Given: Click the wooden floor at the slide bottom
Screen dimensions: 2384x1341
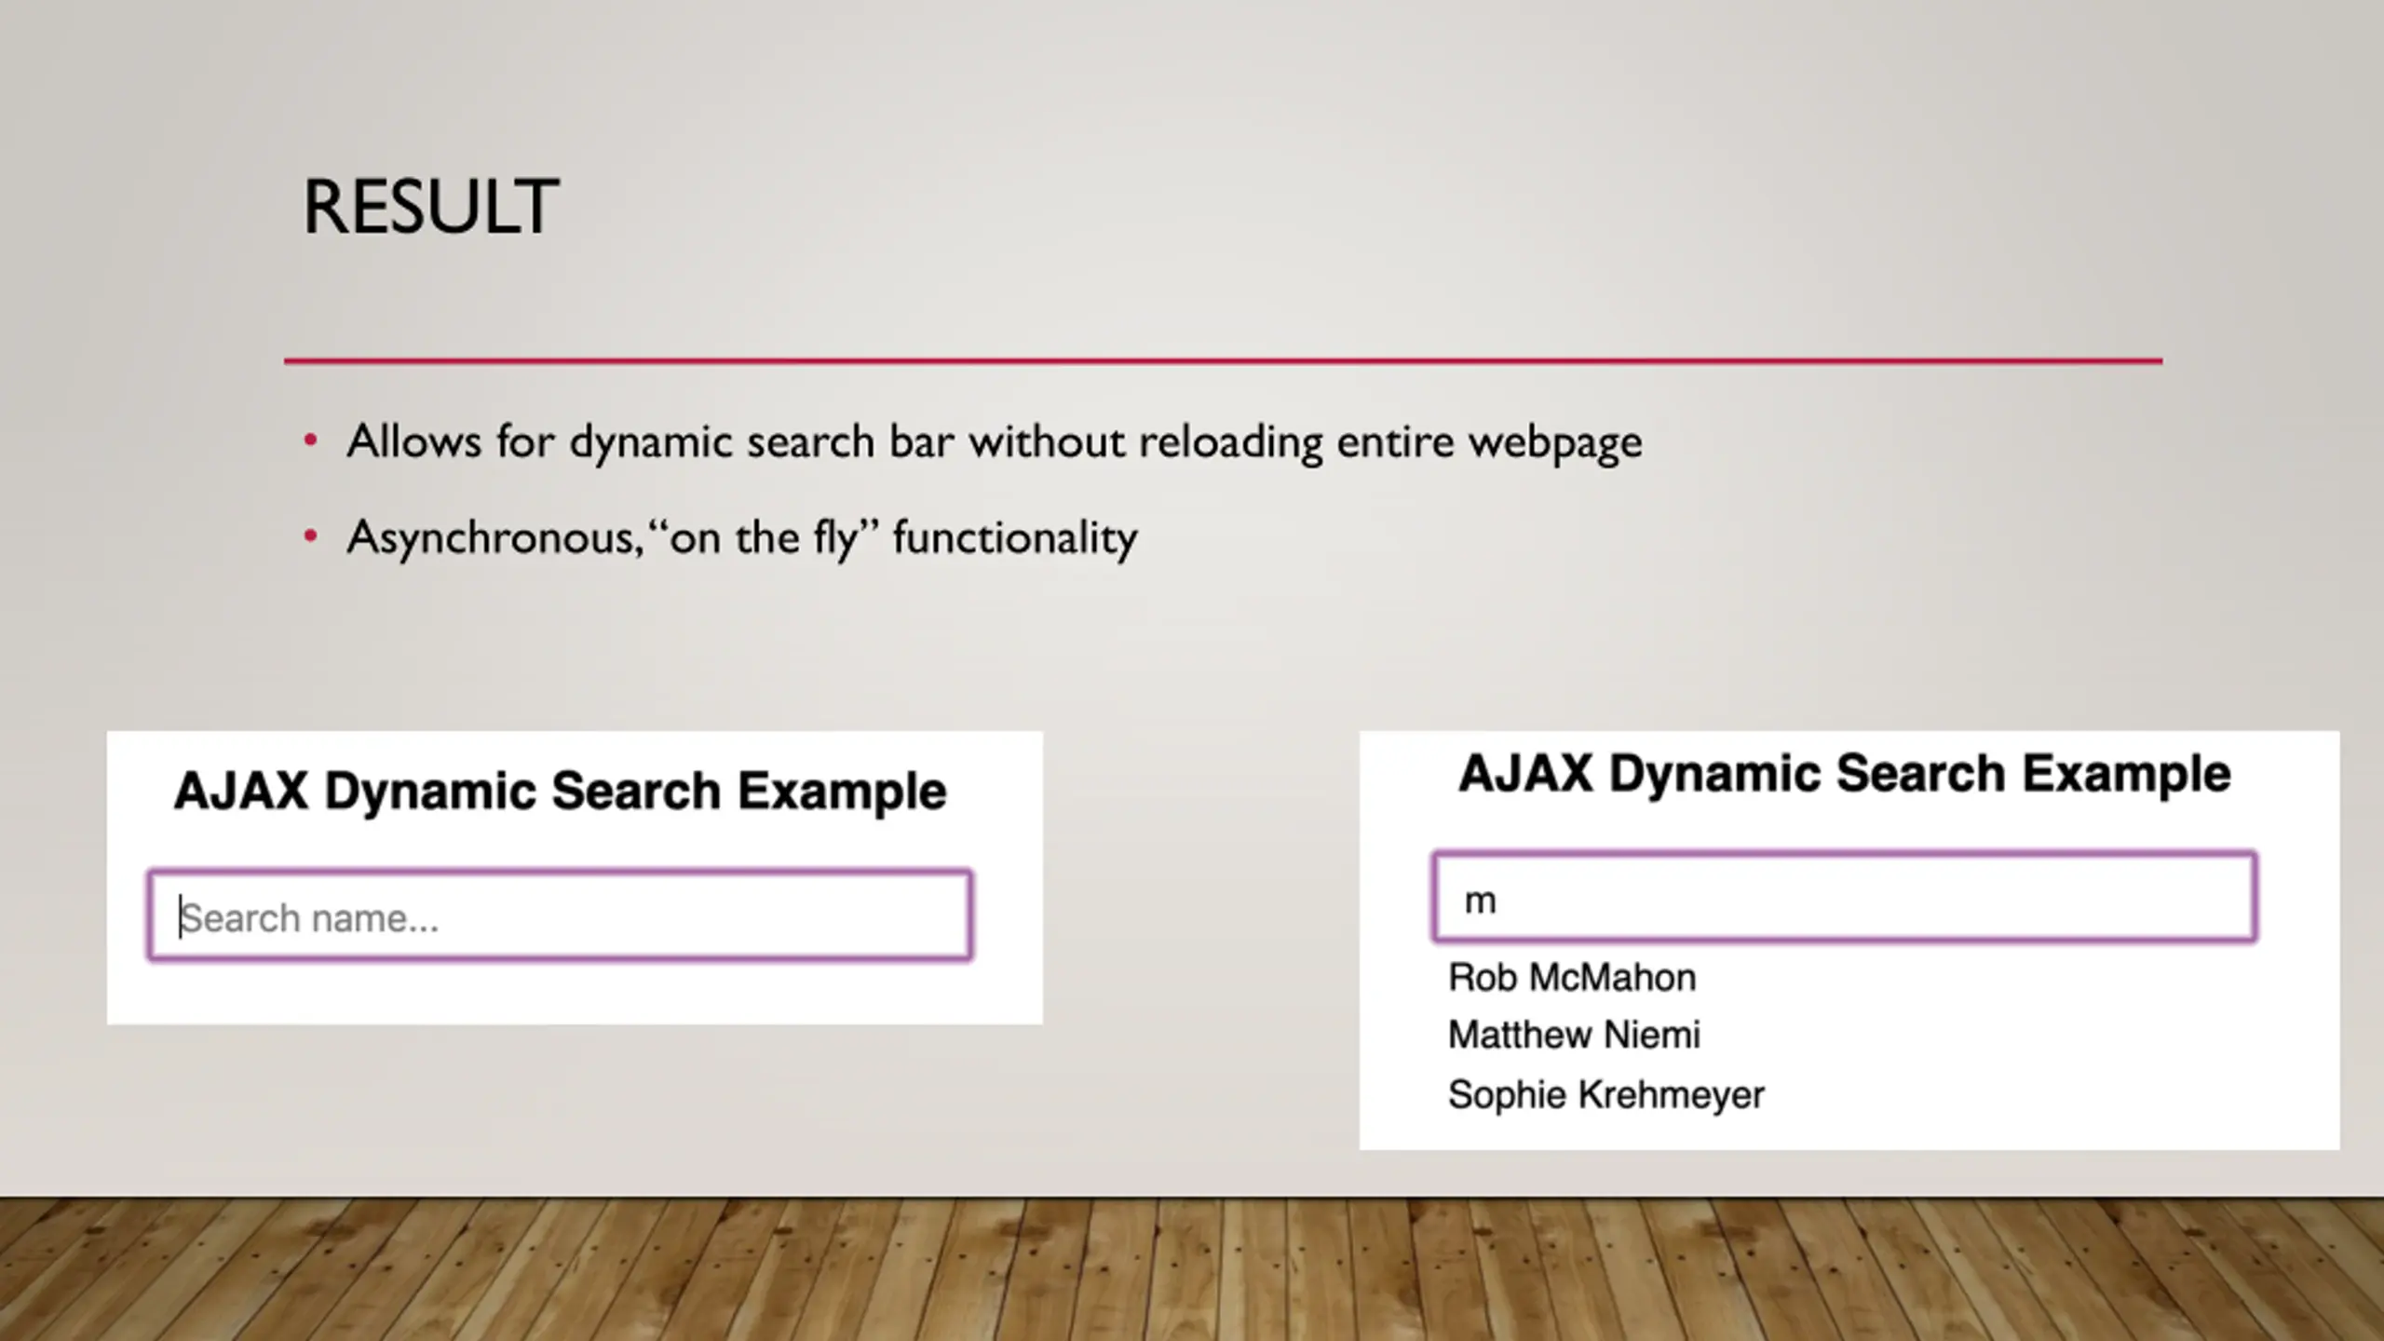Looking at the screenshot, I should pos(1192,1270).
